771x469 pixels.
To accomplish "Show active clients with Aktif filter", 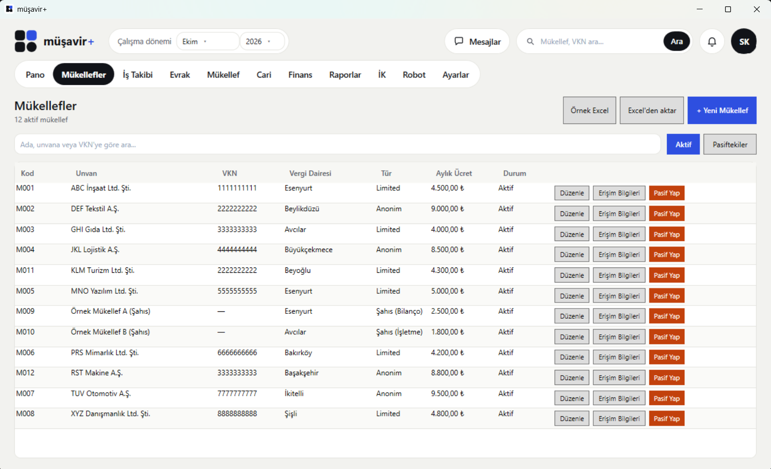I will tap(683, 144).
